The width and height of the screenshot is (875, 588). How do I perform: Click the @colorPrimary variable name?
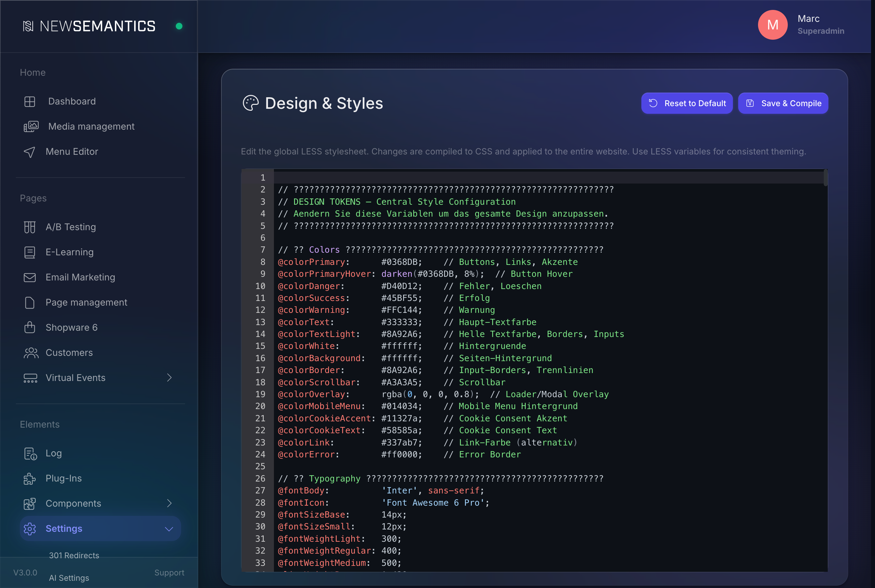point(311,262)
